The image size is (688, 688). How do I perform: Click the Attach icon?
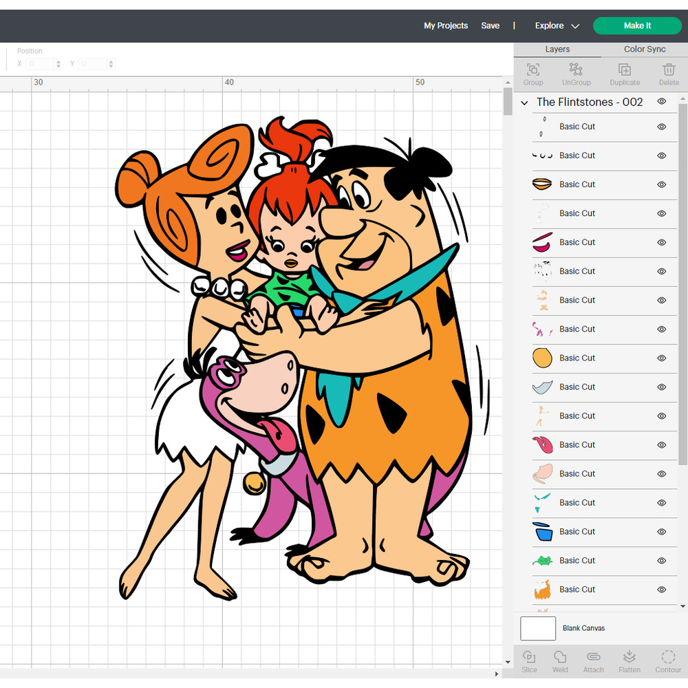(x=593, y=660)
